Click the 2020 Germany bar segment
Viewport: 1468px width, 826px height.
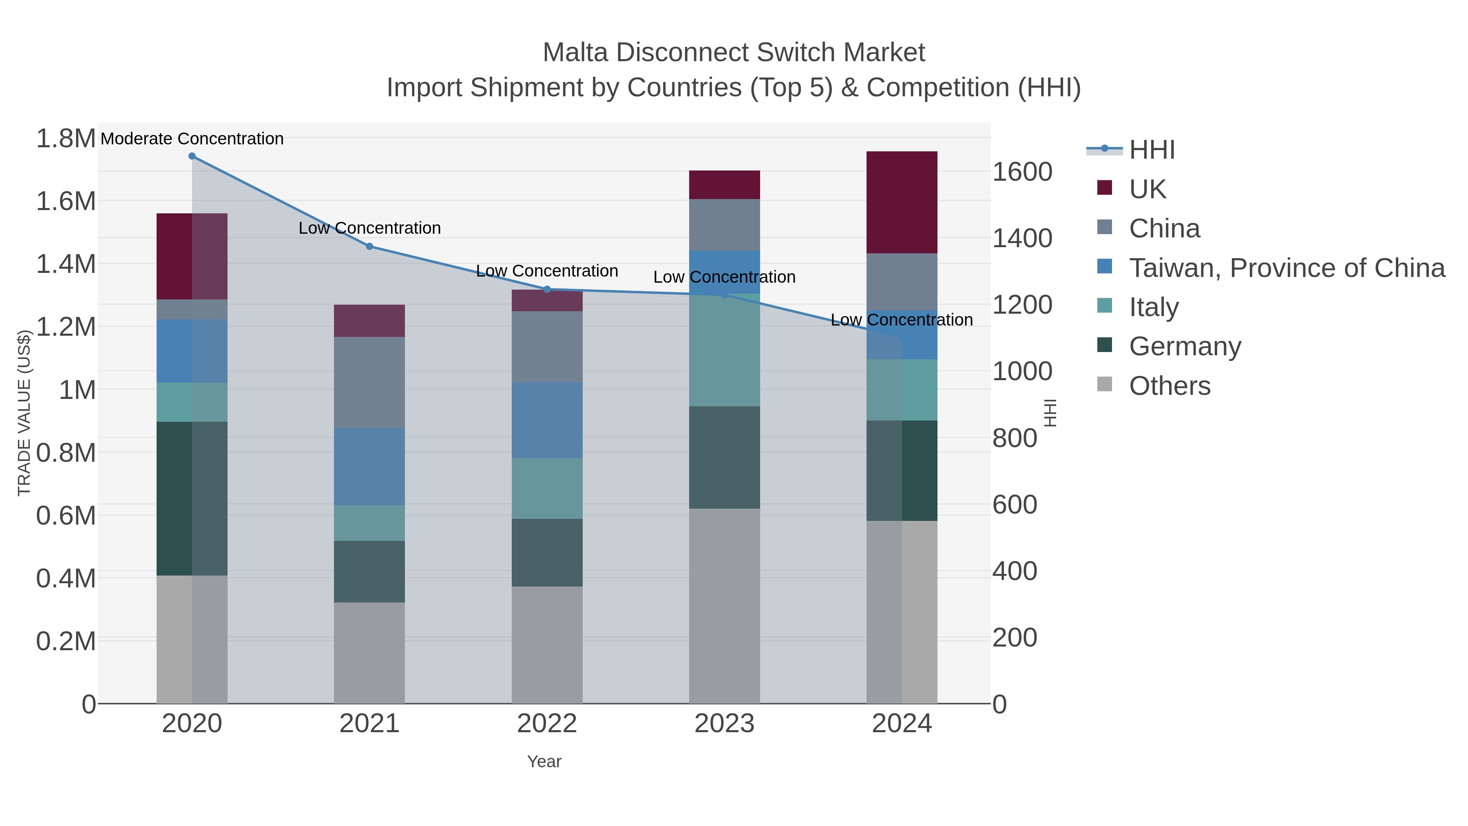(x=192, y=499)
